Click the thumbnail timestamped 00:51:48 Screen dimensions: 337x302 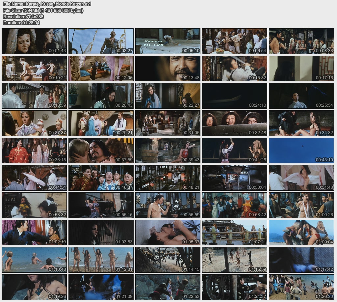301,178
